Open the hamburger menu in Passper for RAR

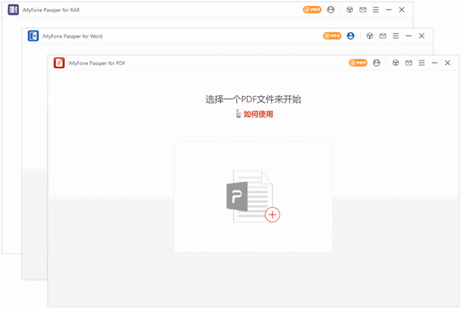coord(375,10)
